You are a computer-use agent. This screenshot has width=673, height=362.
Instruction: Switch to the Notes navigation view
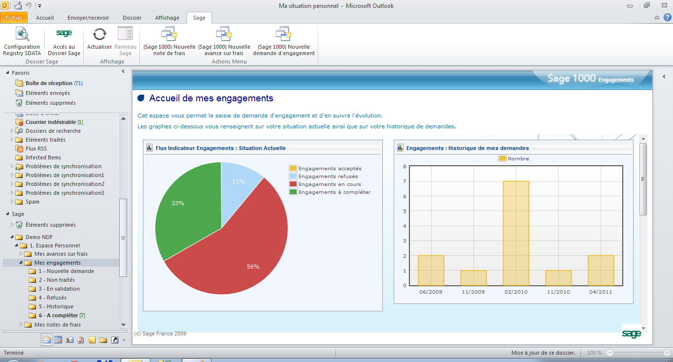pos(92,339)
